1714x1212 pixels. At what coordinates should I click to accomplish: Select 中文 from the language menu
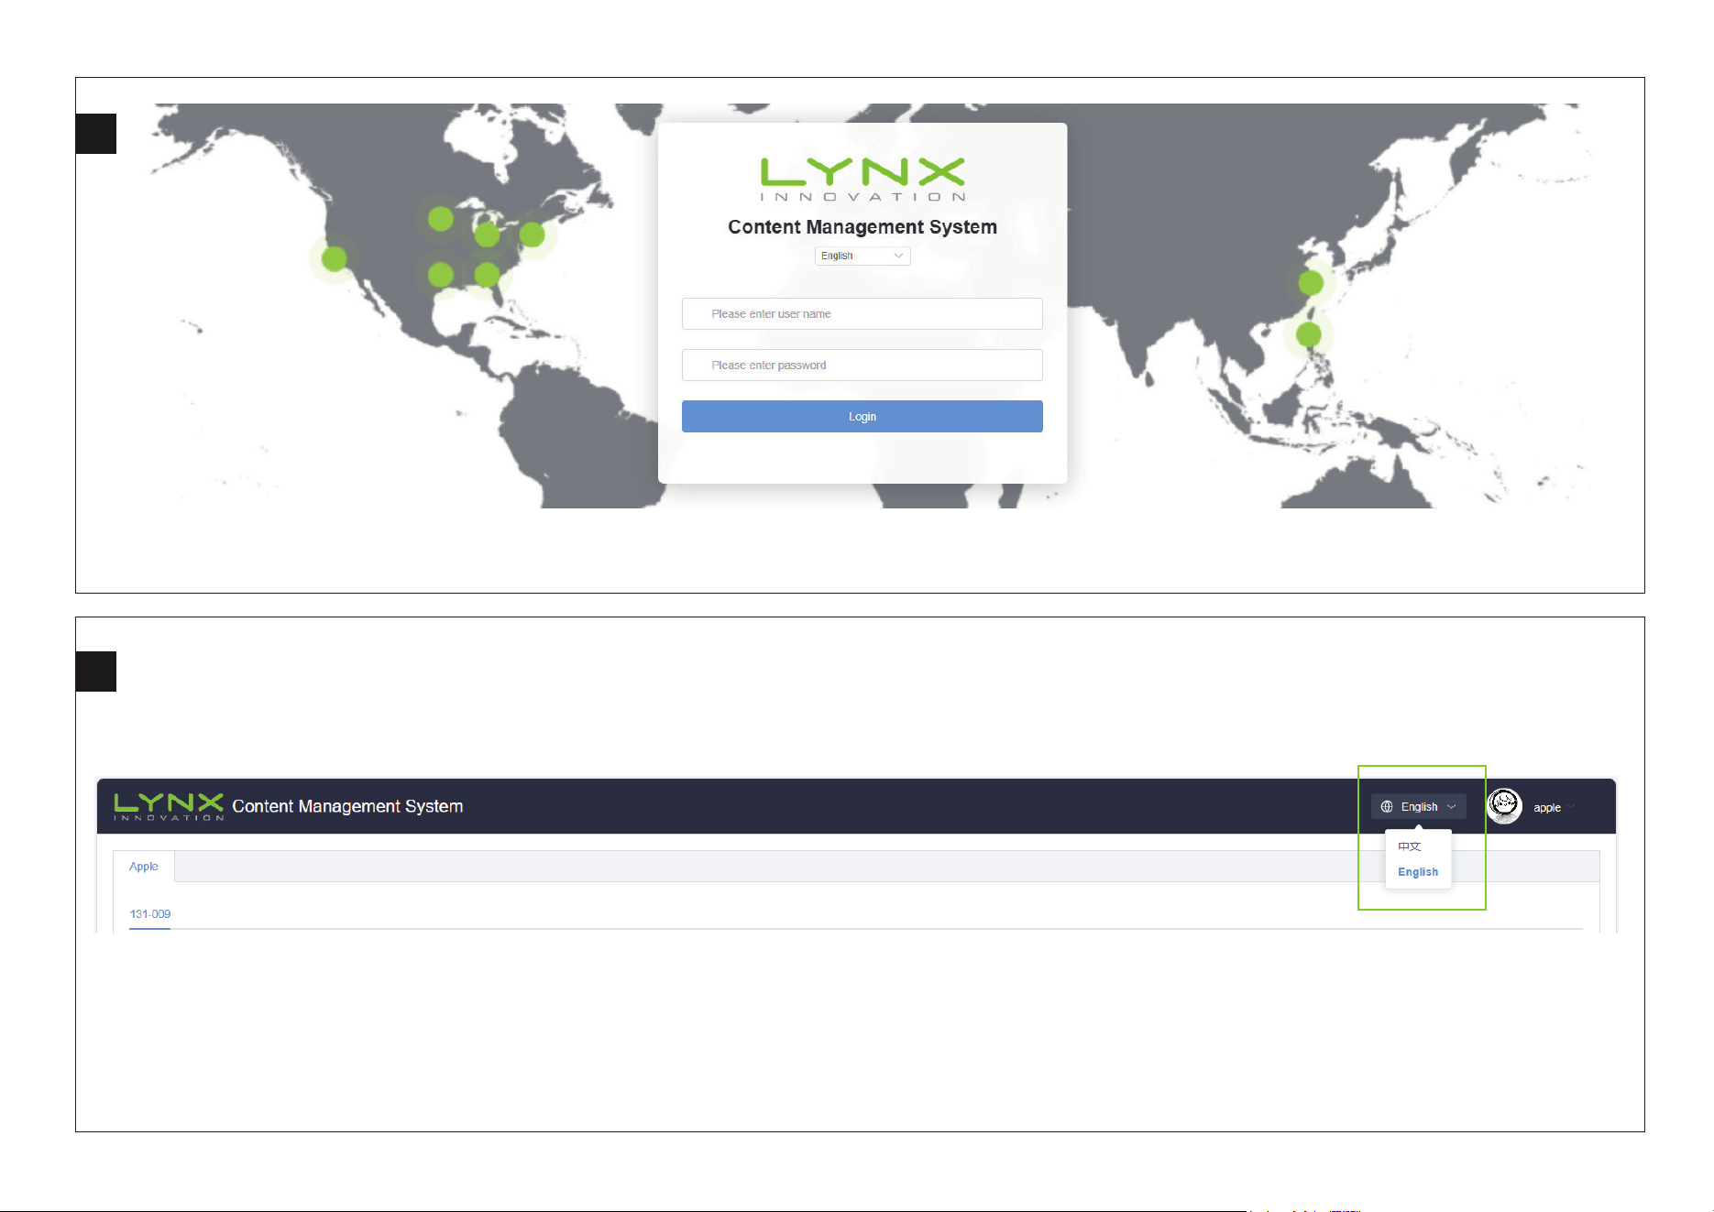click(1410, 846)
